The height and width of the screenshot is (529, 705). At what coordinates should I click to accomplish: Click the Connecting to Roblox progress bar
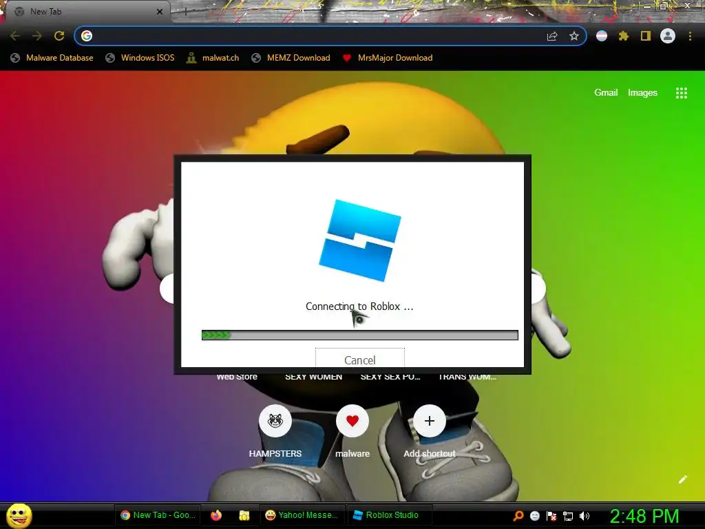pos(359,335)
